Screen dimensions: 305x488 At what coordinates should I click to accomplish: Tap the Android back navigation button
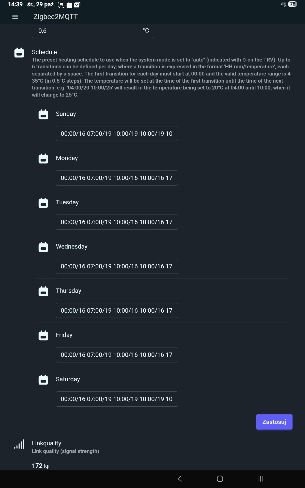[180, 479]
